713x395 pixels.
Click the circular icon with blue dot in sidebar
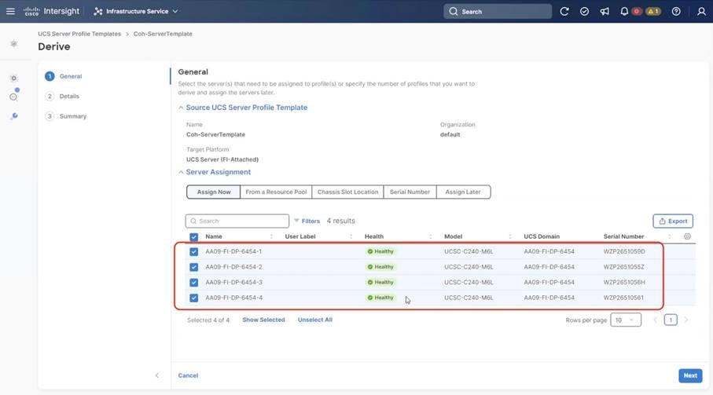click(14, 96)
